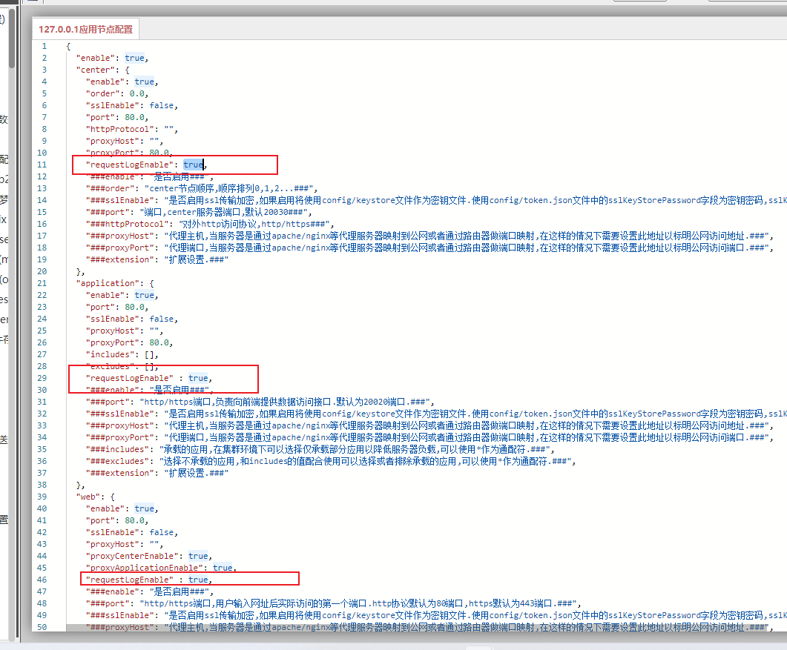Click the "###extension" key on line 37

point(120,473)
